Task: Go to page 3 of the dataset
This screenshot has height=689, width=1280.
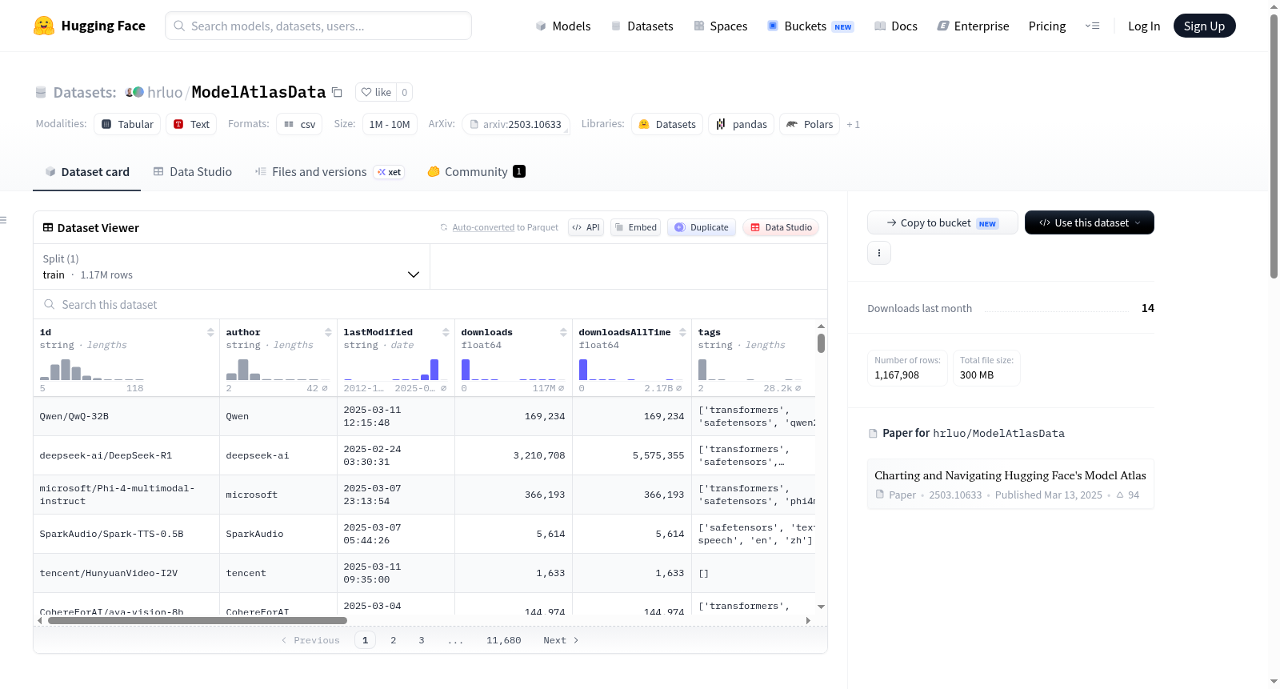Action: click(x=422, y=640)
